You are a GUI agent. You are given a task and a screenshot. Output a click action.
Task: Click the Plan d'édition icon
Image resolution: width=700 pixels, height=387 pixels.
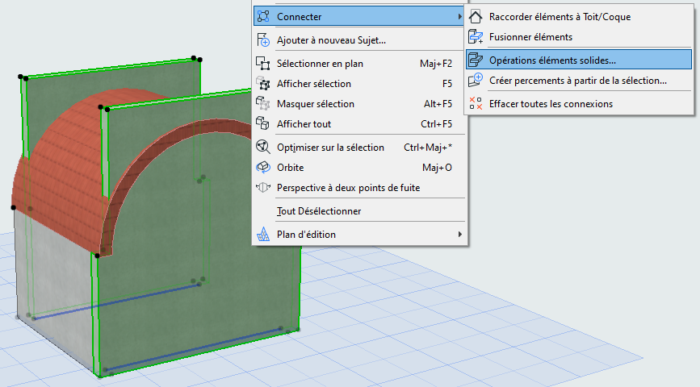click(x=262, y=234)
